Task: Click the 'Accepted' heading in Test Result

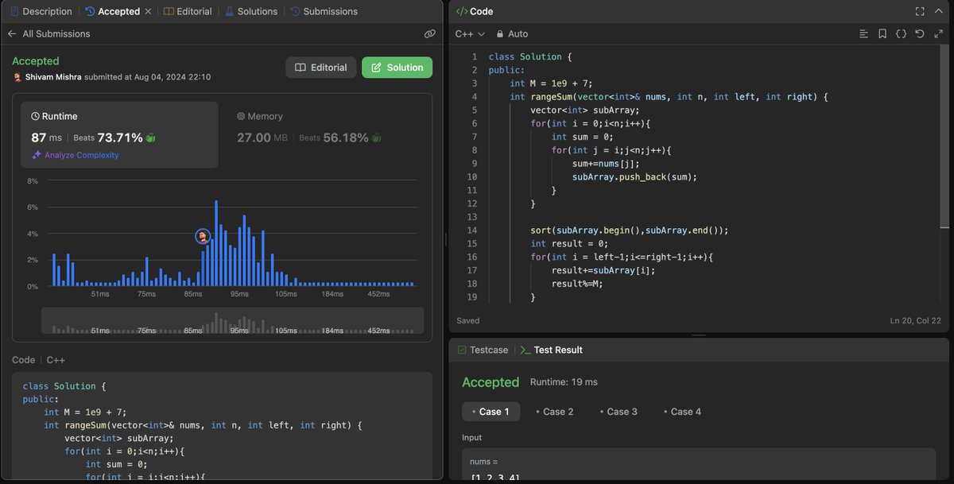Action: tap(491, 382)
